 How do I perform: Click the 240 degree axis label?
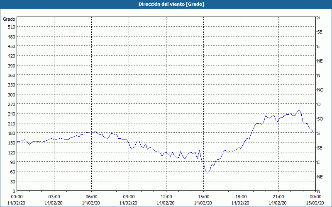point(12,114)
